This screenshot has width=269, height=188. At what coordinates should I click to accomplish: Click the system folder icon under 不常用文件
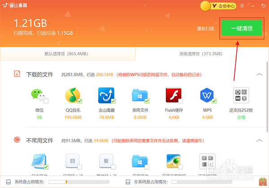click(139, 161)
